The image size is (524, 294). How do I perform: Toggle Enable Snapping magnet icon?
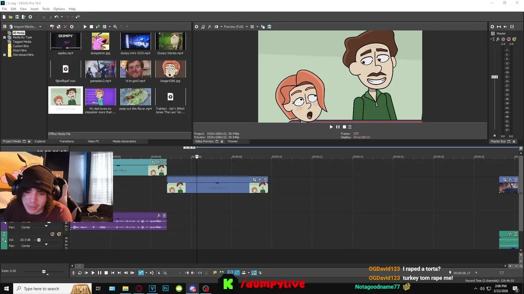[x=230, y=273]
